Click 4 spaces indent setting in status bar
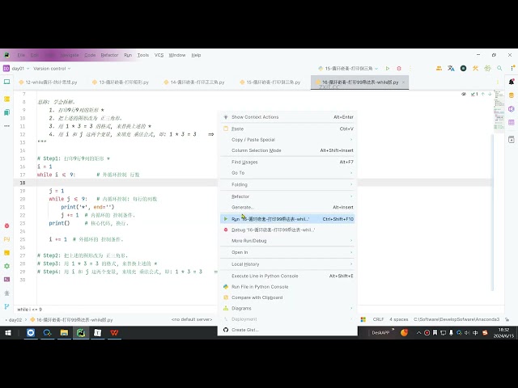 [x=399, y=319]
